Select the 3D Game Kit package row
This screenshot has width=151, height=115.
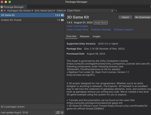click(32, 15)
